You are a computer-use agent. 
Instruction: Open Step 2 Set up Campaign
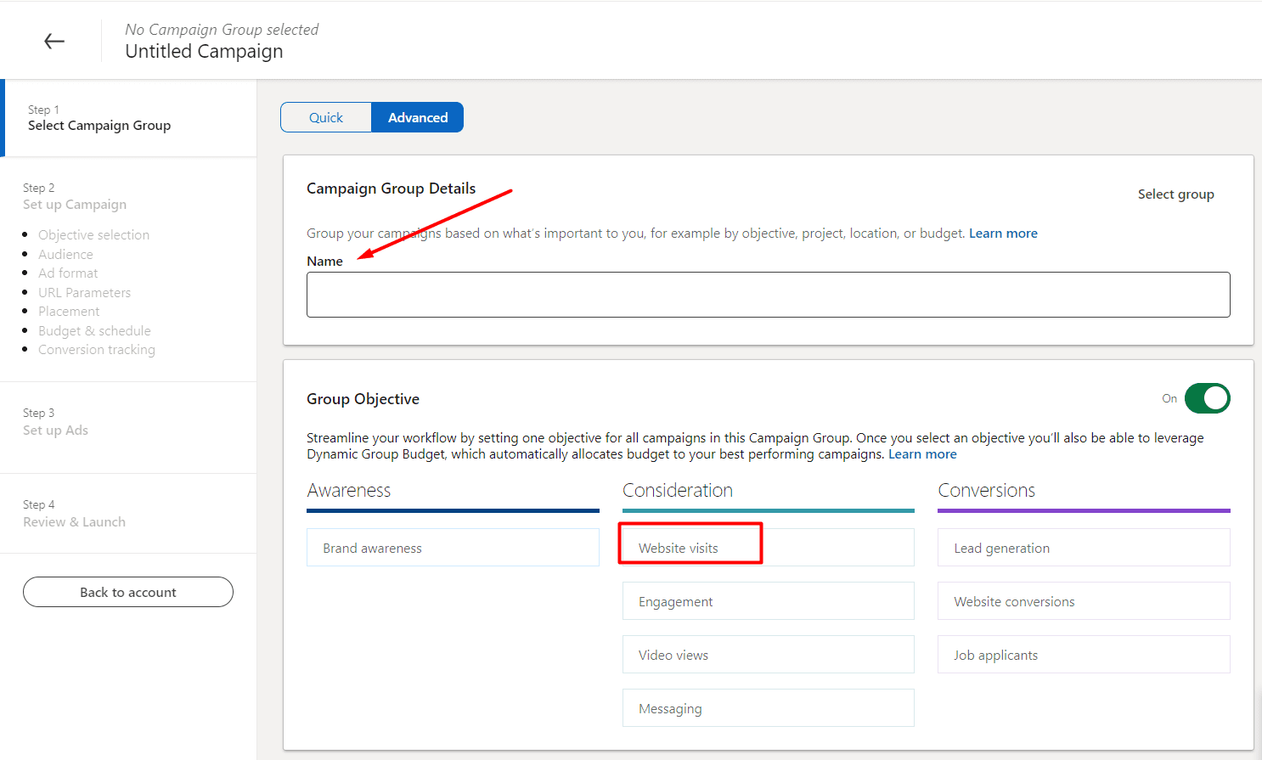tap(75, 196)
